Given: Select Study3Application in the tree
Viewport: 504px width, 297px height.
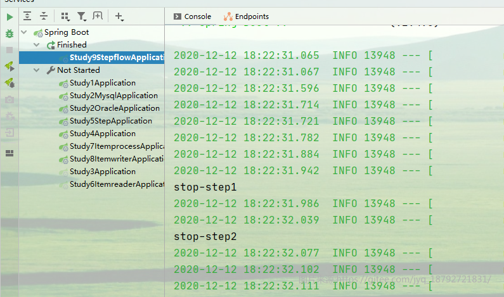Looking at the screenshot, I should tap(103, 172).
